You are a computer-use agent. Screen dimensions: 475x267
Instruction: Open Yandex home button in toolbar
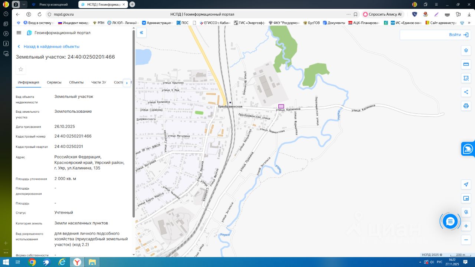[29, 14]
